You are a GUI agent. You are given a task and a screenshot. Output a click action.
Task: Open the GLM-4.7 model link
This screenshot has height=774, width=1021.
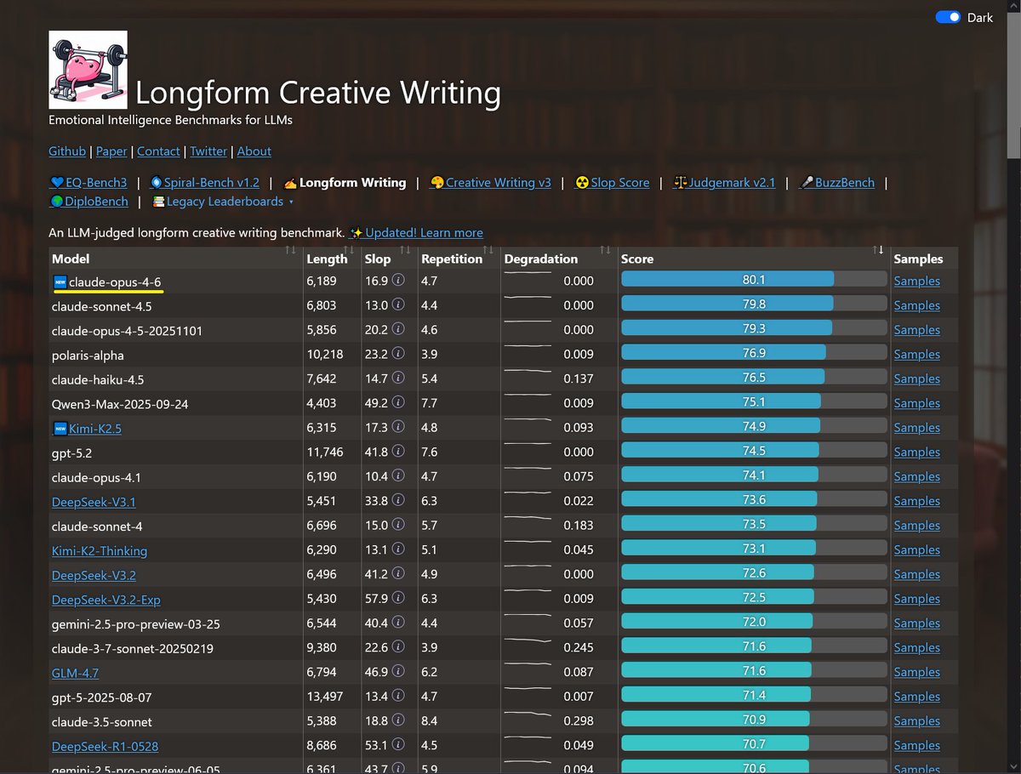(x=76, y=673)
